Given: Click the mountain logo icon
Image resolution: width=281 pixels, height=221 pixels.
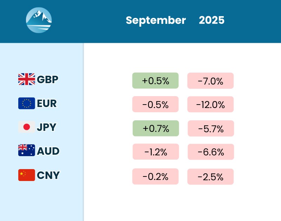Looking at the screenshot, I should [39, 20].
